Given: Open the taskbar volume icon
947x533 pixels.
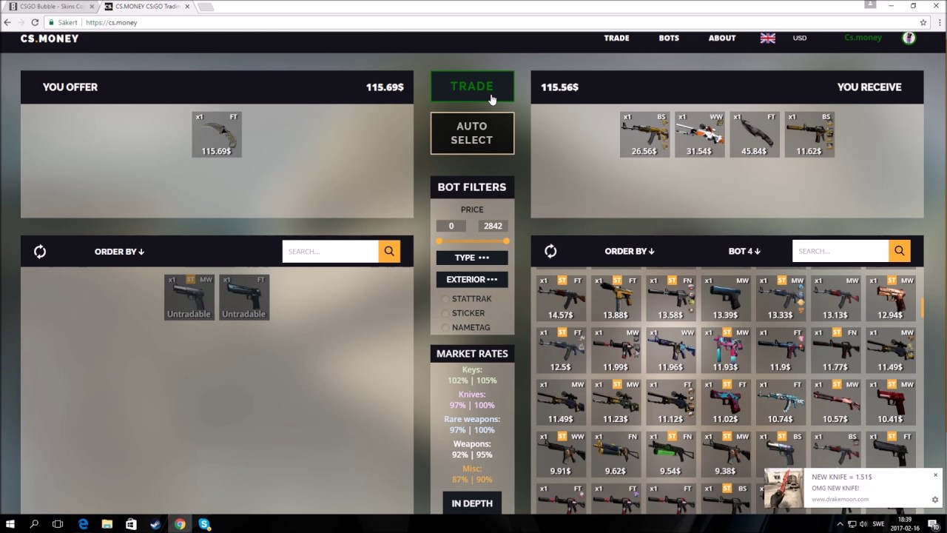Looking at the screenshot, I should click(x=863, y=524).
